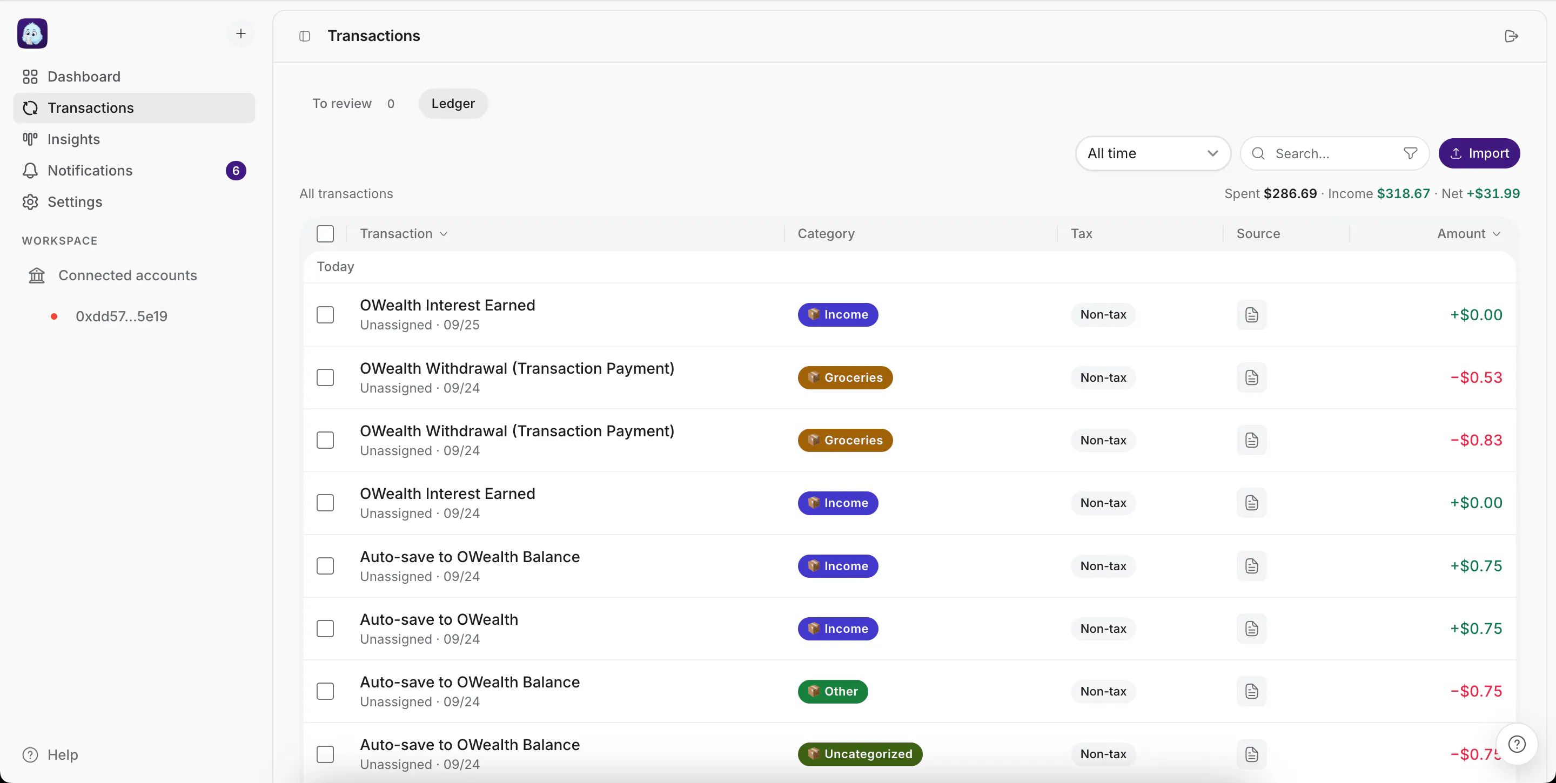Click the Settings gear icon
This screenshot has height=783, width=1556.
pos(30,201)
